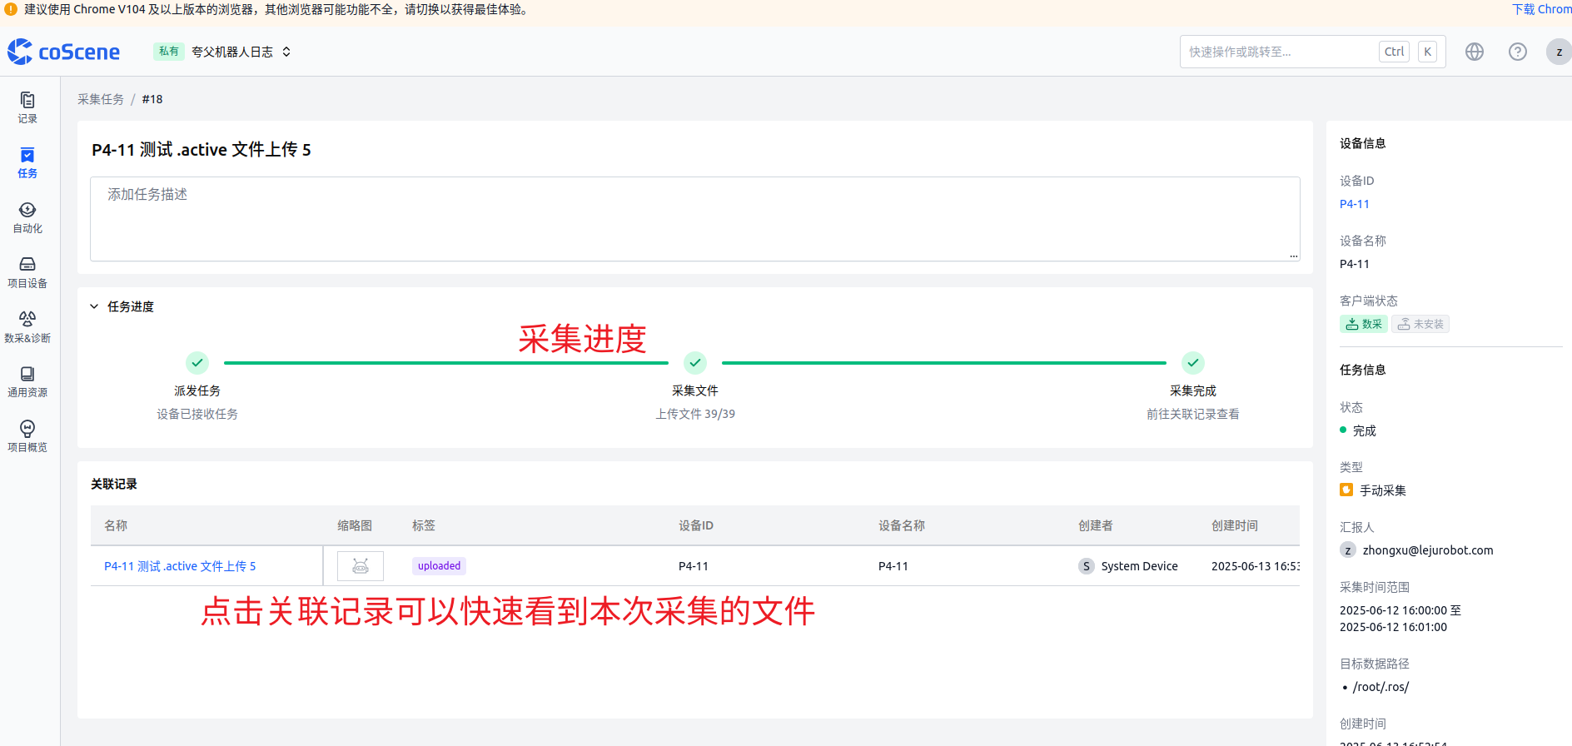This screenshot has width=1572, height=746.
Task: Click device ID link P4-11
Action: click(x=1354, y=204)
